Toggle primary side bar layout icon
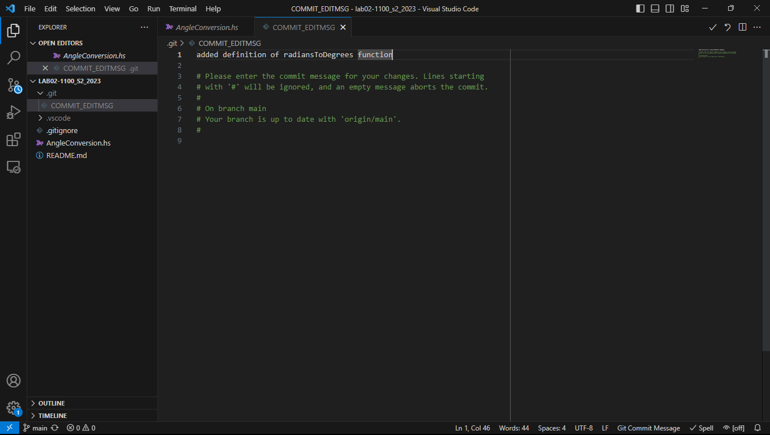Screen dimensions: 770x435 (640, 8)
